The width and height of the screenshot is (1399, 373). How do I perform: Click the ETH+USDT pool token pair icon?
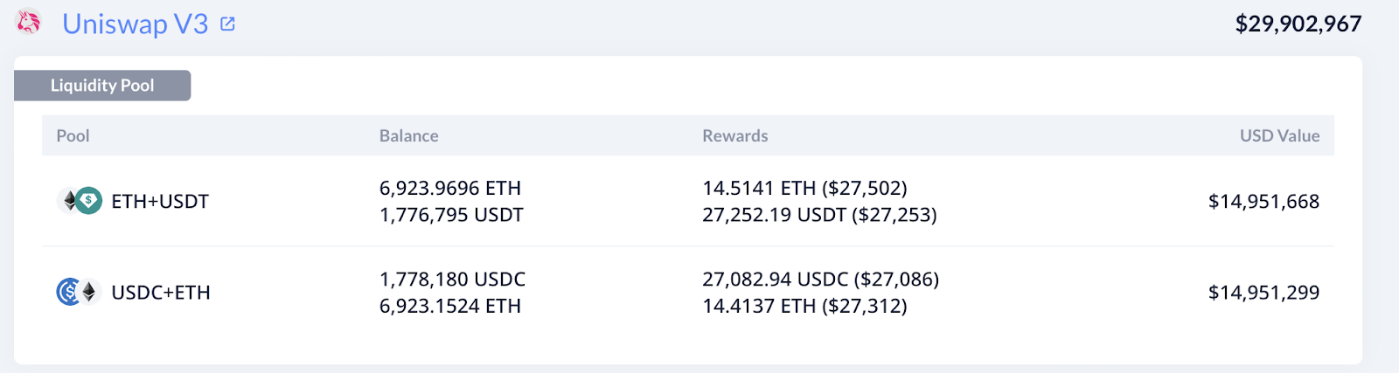80,201
